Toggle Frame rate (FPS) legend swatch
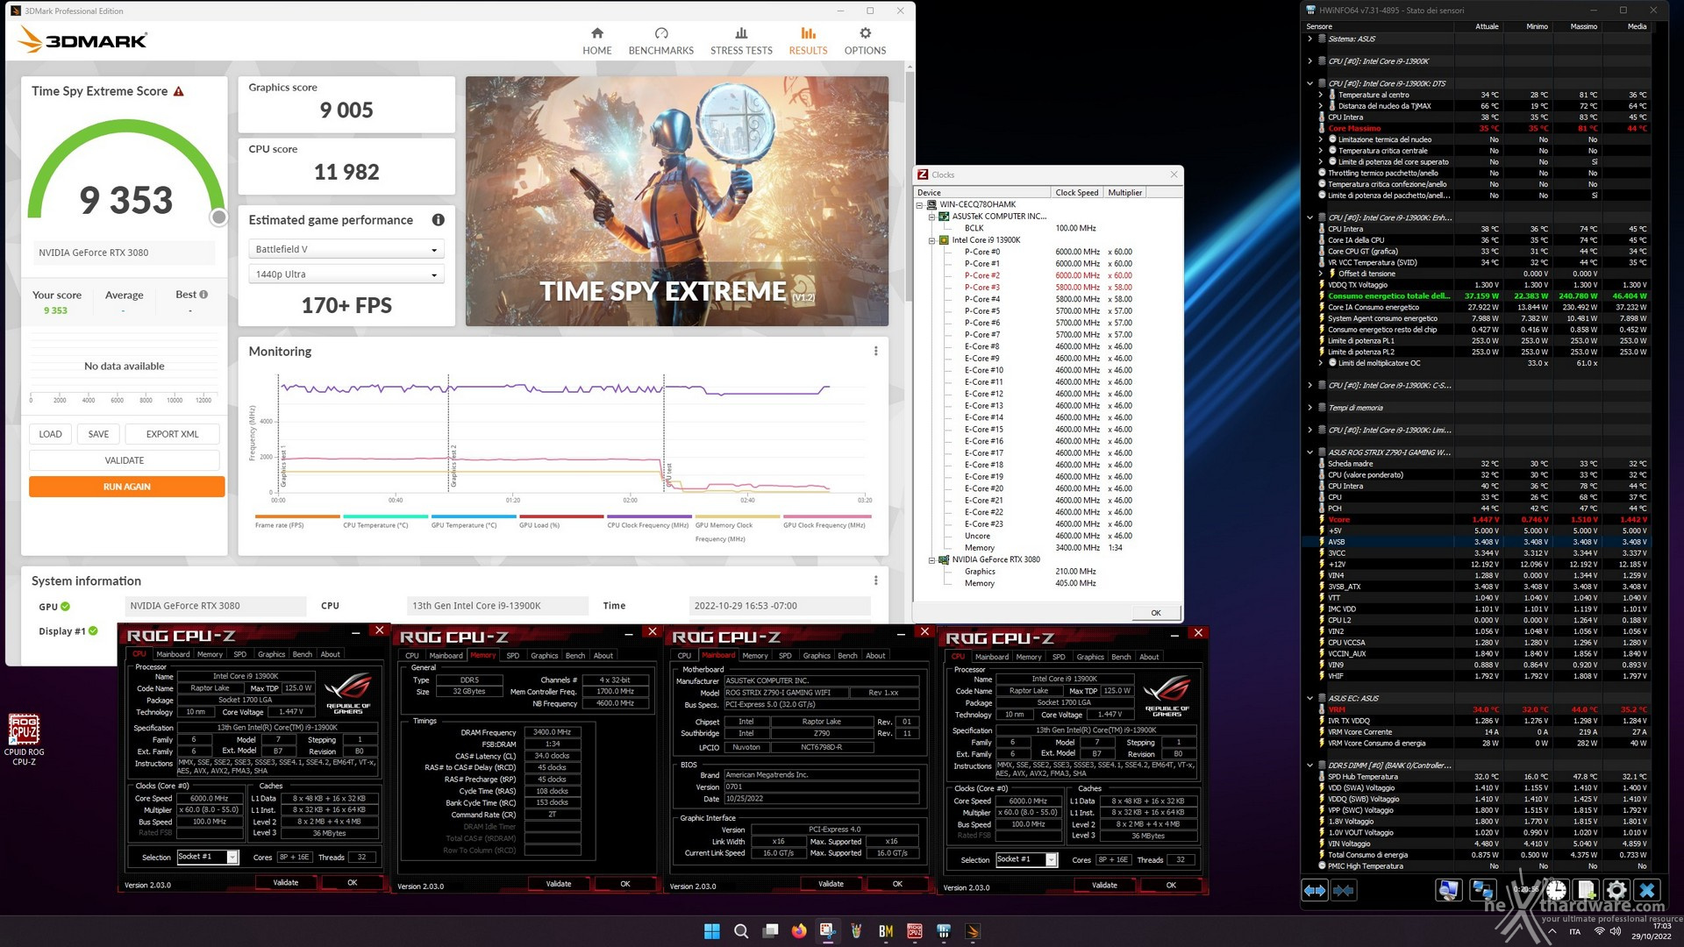The image size is (1684, 947). [297, 516]
